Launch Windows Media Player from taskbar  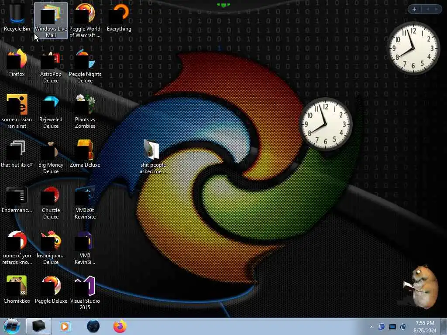tap(65, 326)
